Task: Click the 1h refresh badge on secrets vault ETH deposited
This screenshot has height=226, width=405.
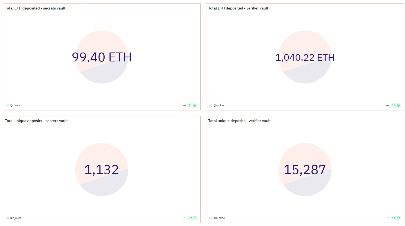Action: click(192, 105)
